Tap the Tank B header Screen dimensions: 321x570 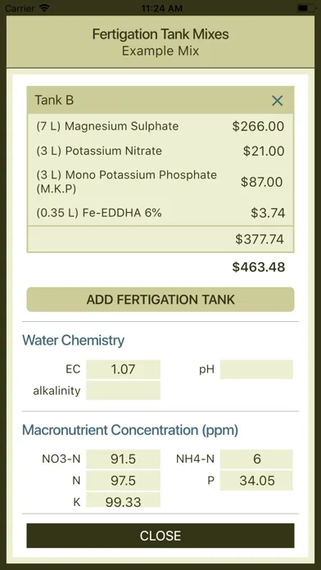tap(160, 100)
